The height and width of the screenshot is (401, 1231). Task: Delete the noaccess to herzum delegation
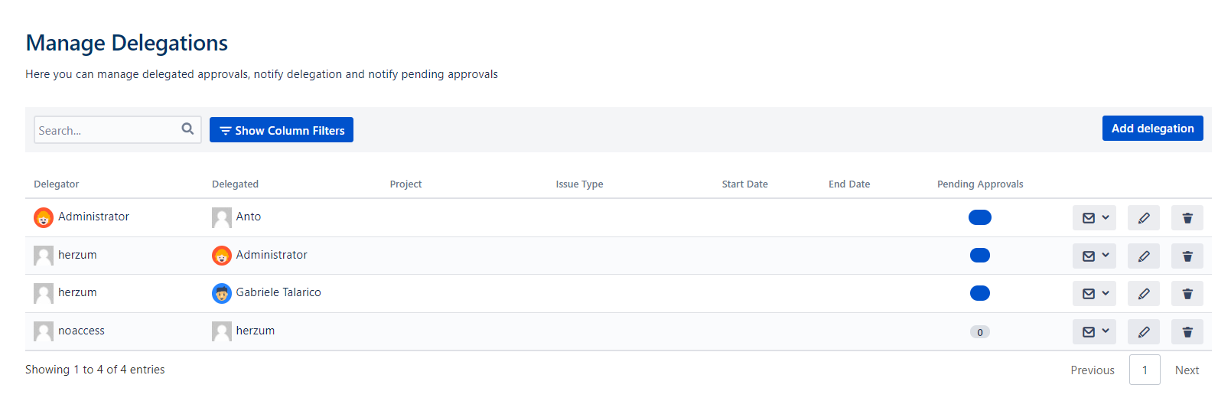(1187, 332)
